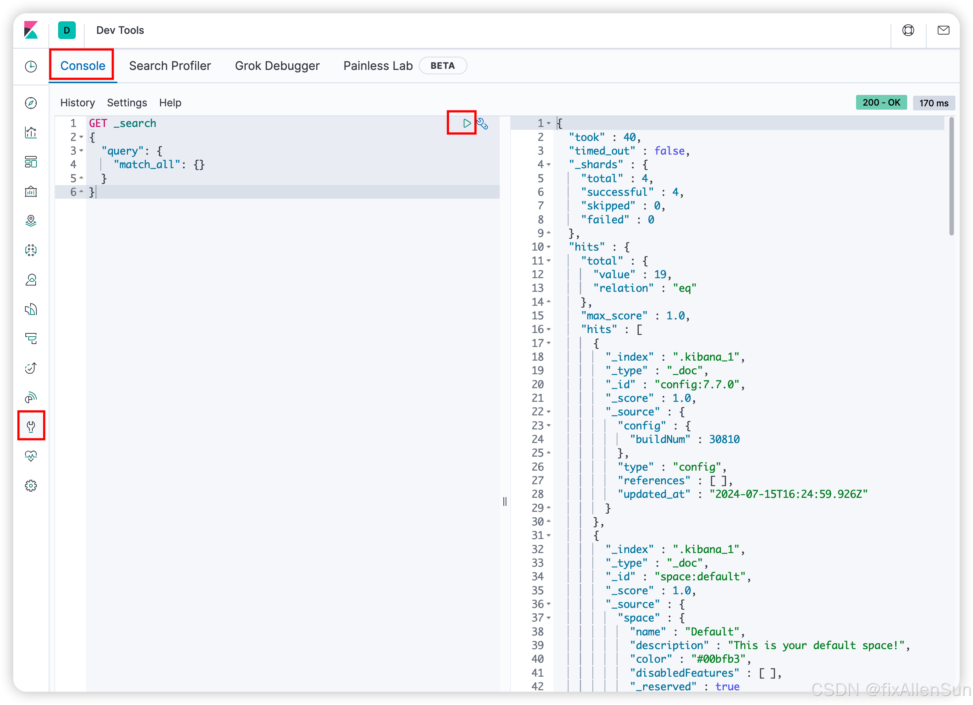
Task: Open the mail newsfeed icon
Action: click(x=943, y=31)
